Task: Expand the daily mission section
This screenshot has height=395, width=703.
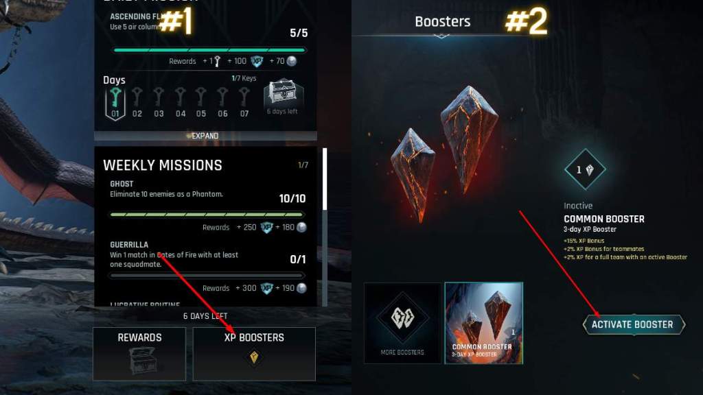Action: coord(205,136)
